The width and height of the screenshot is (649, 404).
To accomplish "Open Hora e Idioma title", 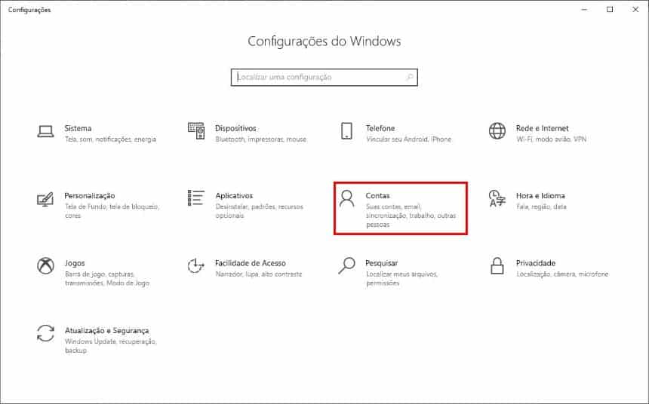I will click(540, 195).
